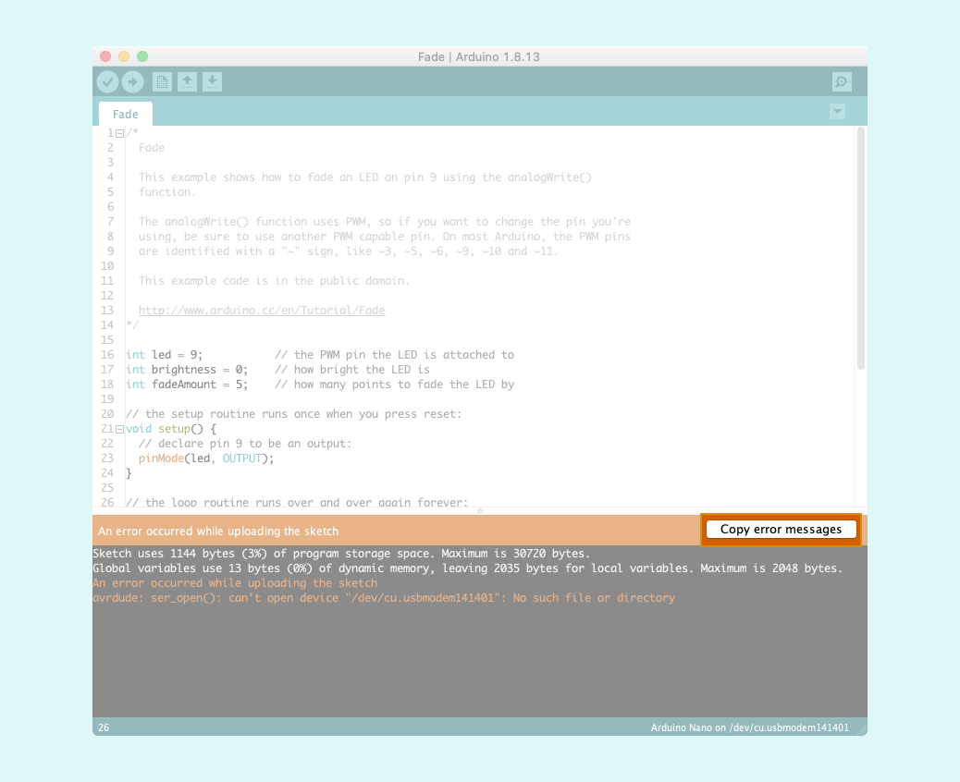Open the tab options dropdown arrow
The width and height of the screenshot is (960, 782).
pos(837,112)
